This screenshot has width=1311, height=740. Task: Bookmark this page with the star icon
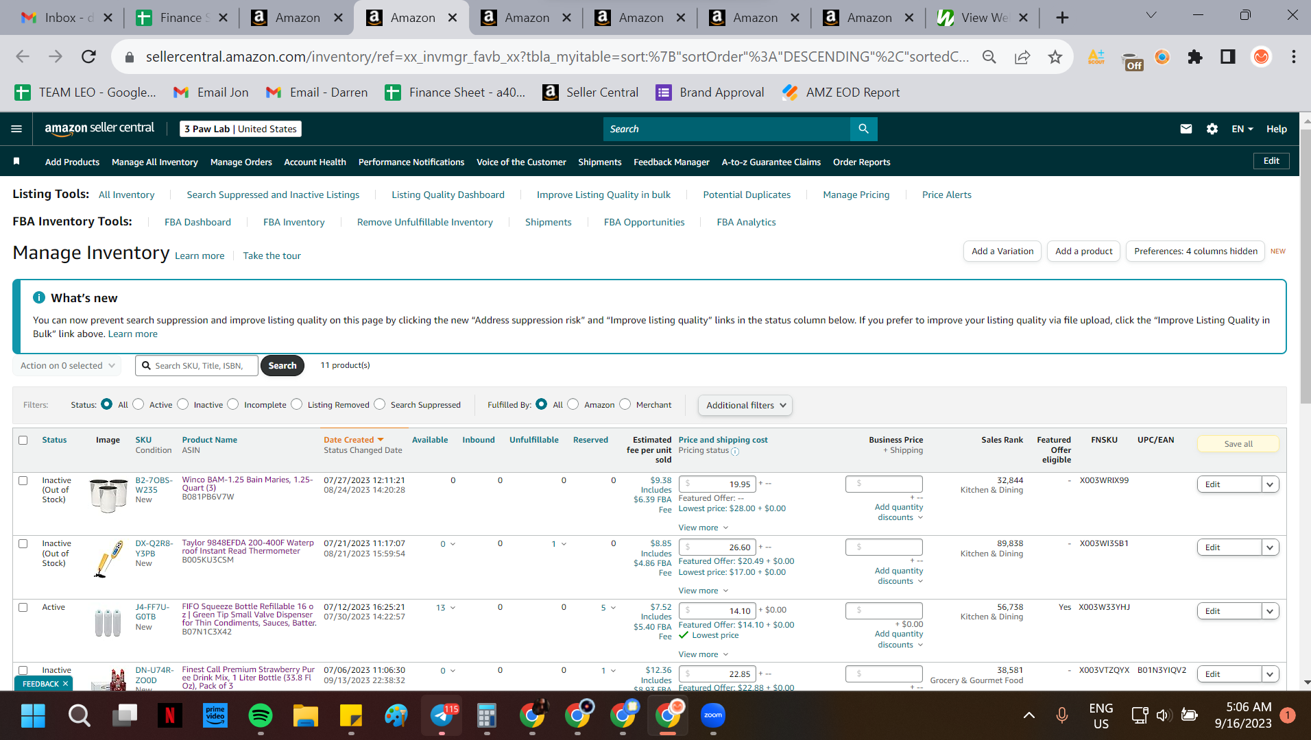coord(1055,57)
